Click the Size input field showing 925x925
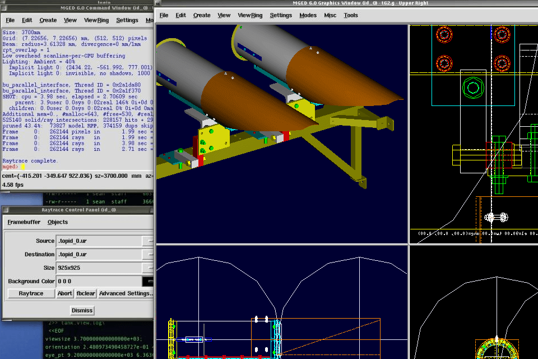Image resolution: width=538 pixels, height=359 pixels. (99, 268)
